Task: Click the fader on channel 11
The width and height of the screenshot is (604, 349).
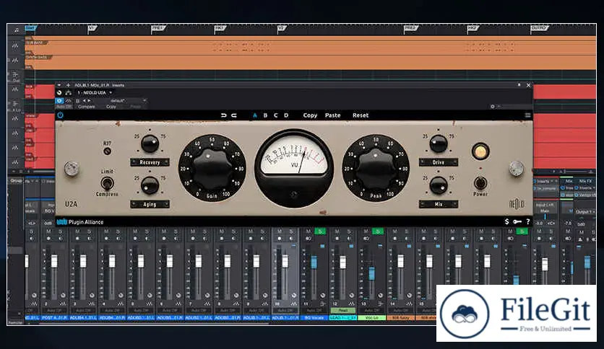Action: tap(314, 262)
